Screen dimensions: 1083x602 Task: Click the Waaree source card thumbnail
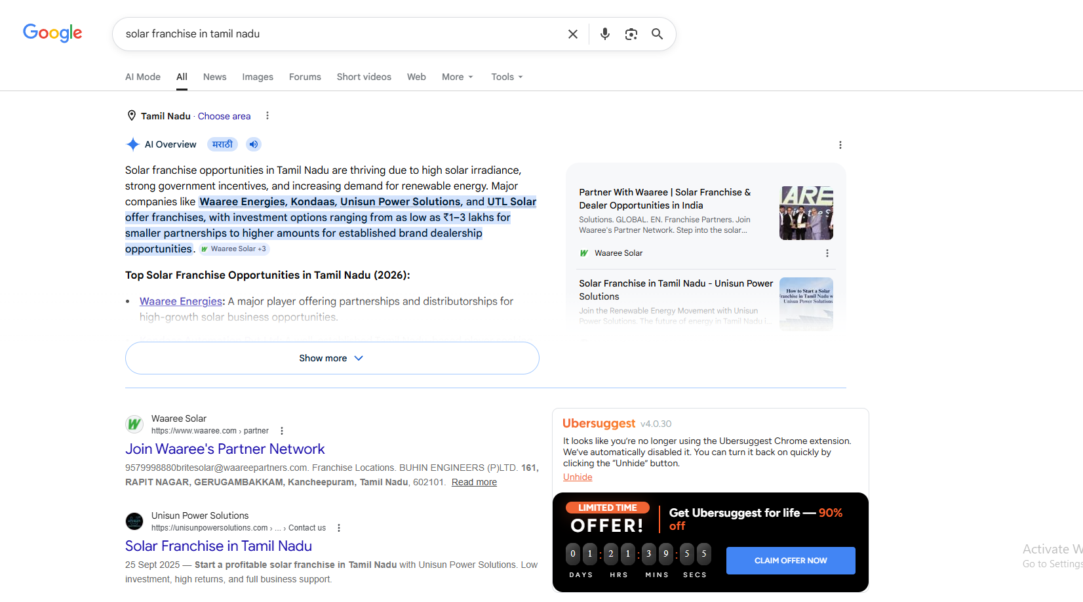(806, 213)
